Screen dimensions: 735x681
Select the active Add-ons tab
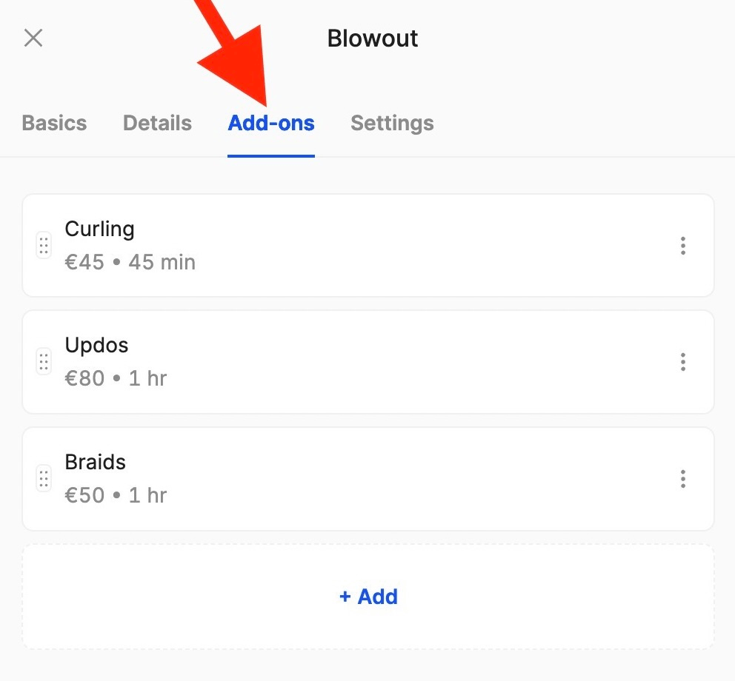tap(271, 123)
